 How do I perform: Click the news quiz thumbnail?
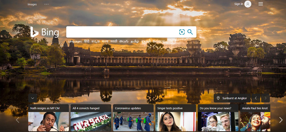click(218, 122)
